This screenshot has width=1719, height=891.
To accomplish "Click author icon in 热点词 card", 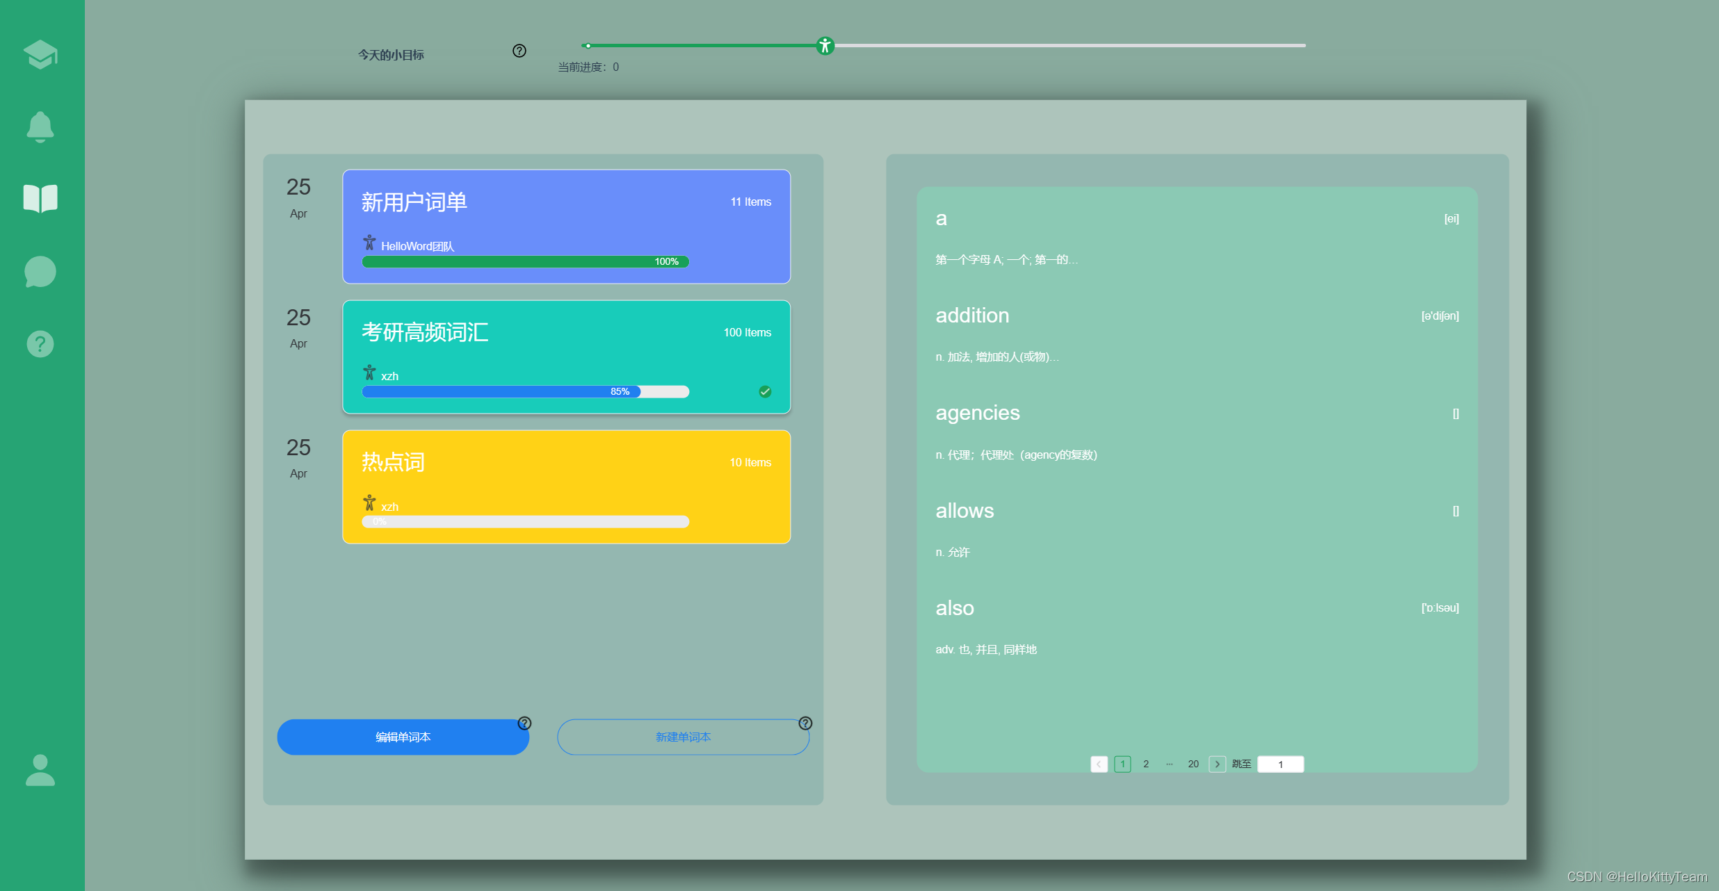I will click(369, 502).
